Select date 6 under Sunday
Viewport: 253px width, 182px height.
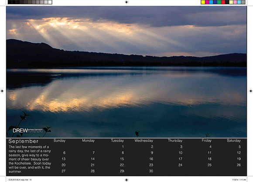(x=65, y=153)
